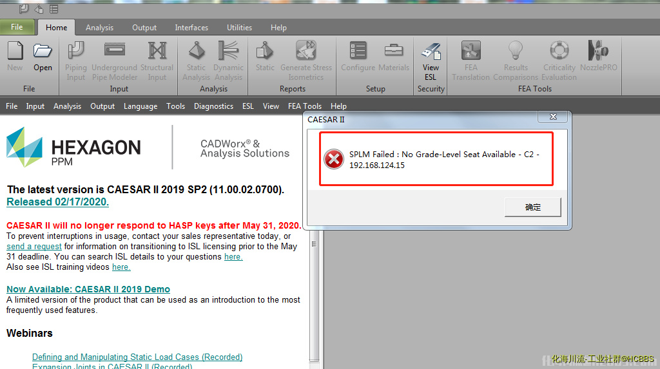
Task: Click the second quick access toolbar icon
Action: (x=39, y=9)
